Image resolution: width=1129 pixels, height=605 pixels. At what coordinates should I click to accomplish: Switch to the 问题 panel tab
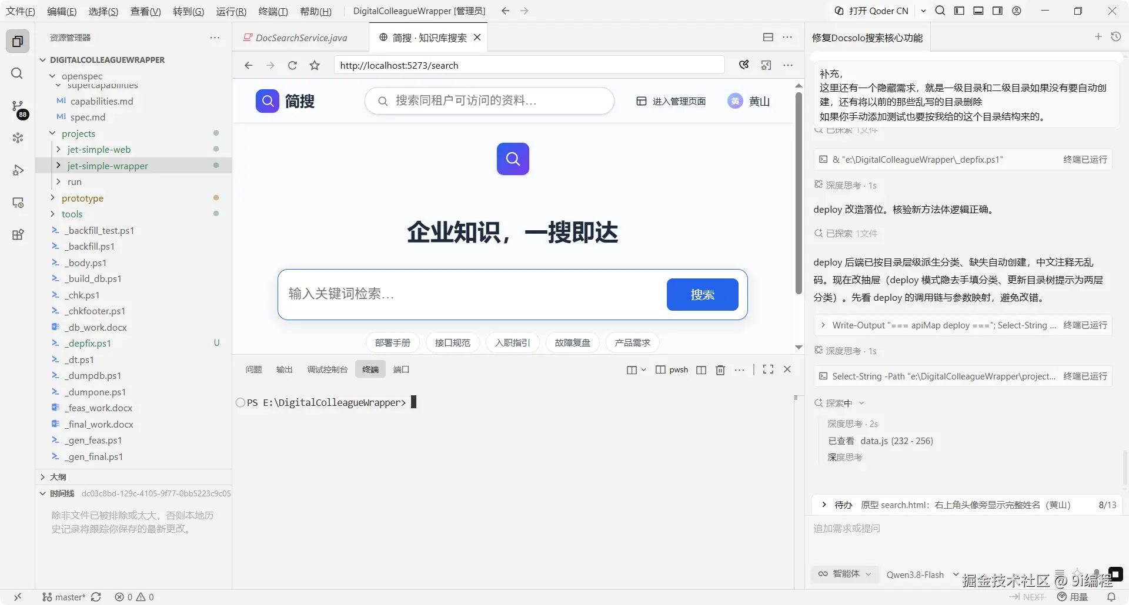[253, 369]
